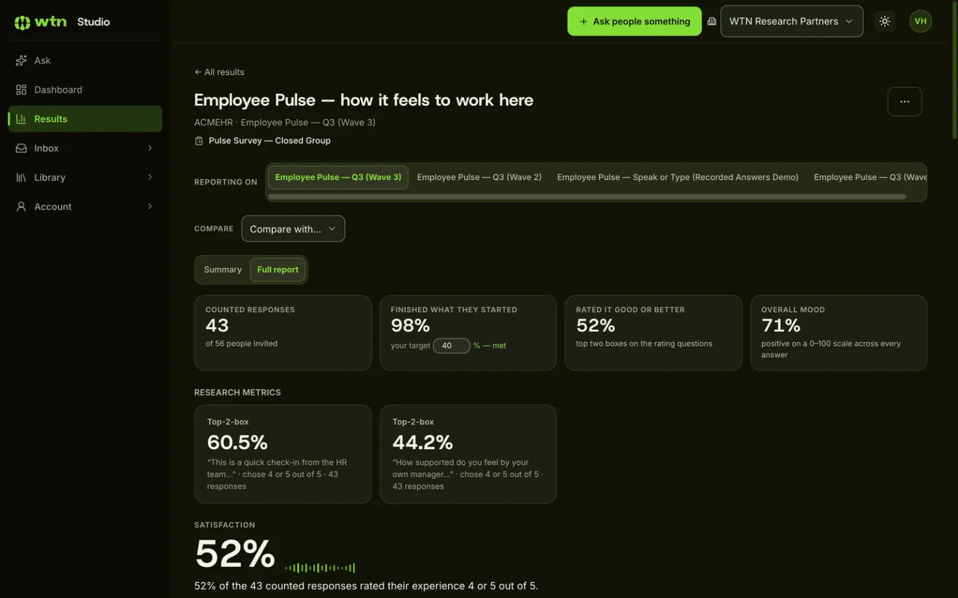Click the Account person icon
Image resolution: width=958 pixels, height=598 pixels.
(21, 207)
